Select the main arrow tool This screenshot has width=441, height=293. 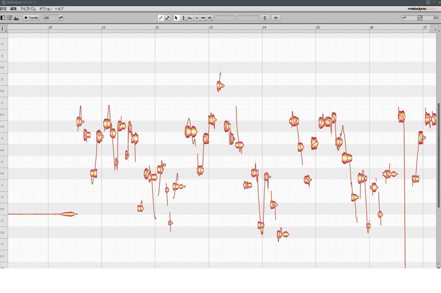[177, 18]
